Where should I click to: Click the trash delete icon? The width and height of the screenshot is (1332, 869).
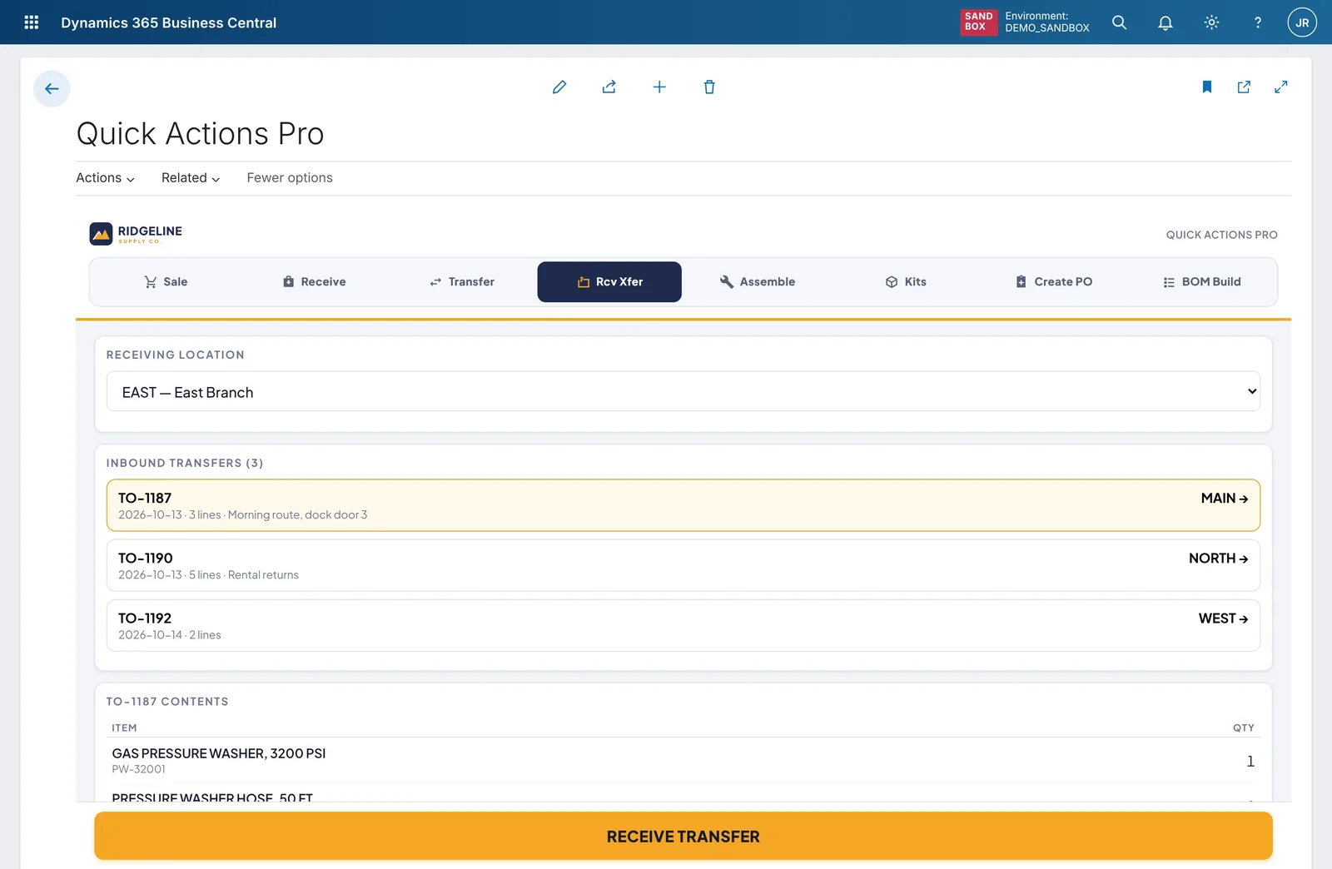click(x=709, y=87)
